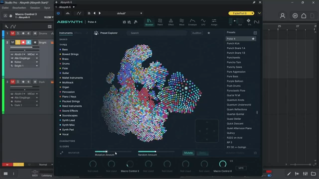The image size is (319, 179).
Task: Switch to the Effects tab
Action: pyautogui.click(x=78, y=33)
